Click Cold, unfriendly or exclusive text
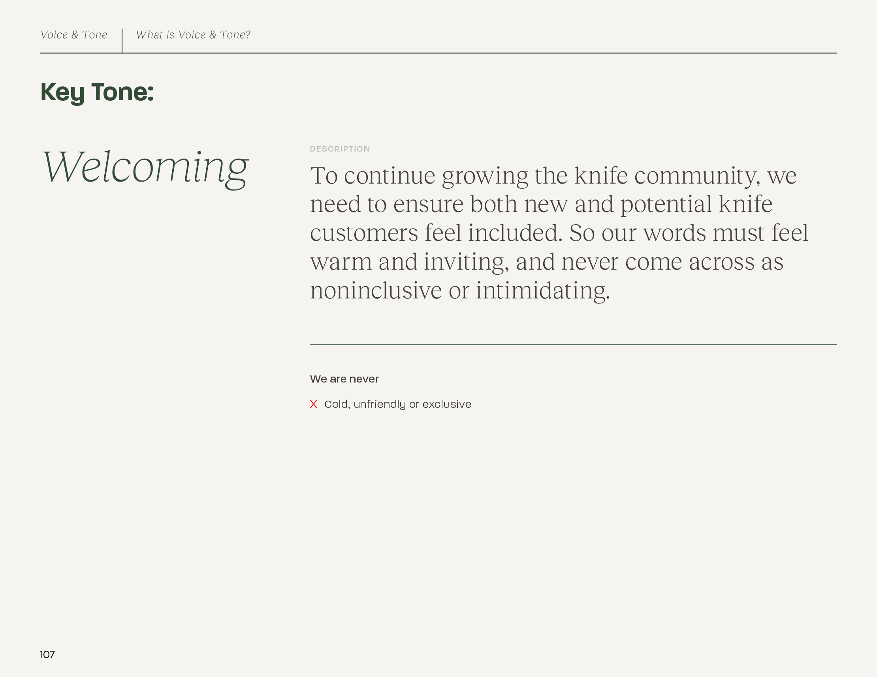The height and width of the screenshot is (677, 877). pyautogui.click(x=397, y=404)
